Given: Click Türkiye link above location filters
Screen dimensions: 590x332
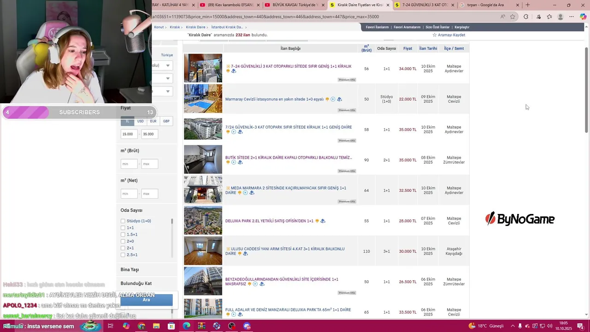Looking at the screenshot, I should click(x=167, y=55).
